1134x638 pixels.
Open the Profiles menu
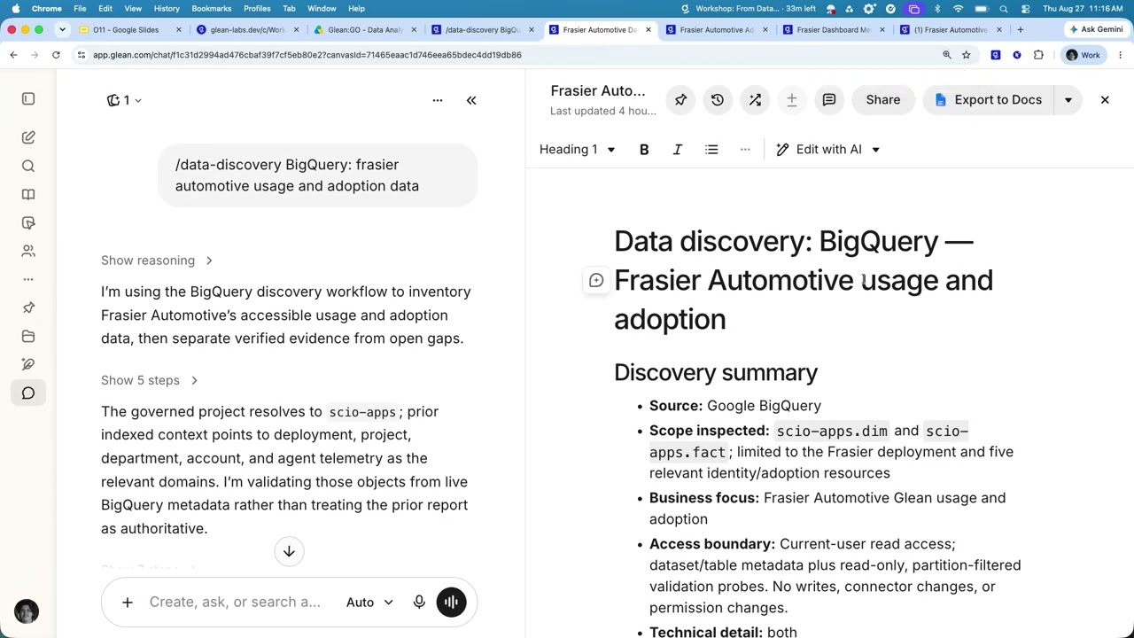pos(257,9)
